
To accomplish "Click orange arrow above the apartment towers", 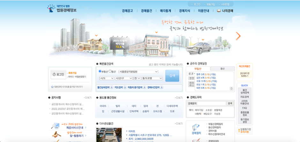I will point(96,35).
